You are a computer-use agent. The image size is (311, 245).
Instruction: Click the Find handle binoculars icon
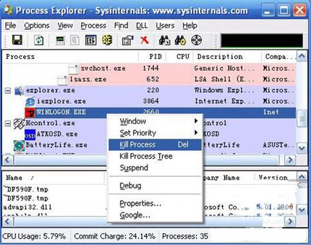pos(165,40)
